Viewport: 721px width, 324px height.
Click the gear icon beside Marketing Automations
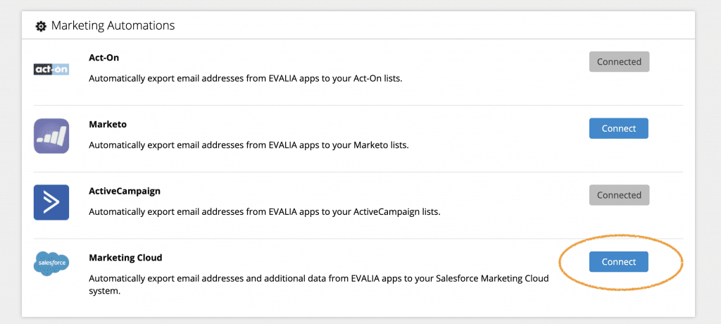[41, 26]
